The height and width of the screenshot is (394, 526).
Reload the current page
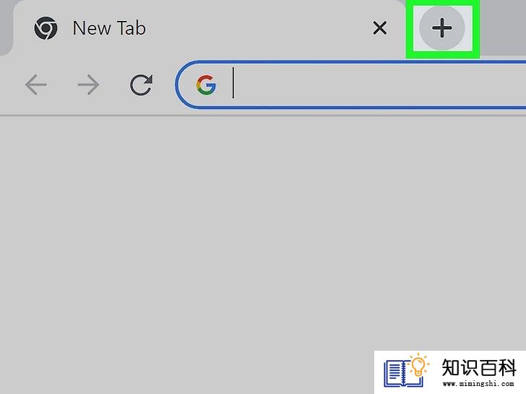pyautogui.click(x=141, y=84)
